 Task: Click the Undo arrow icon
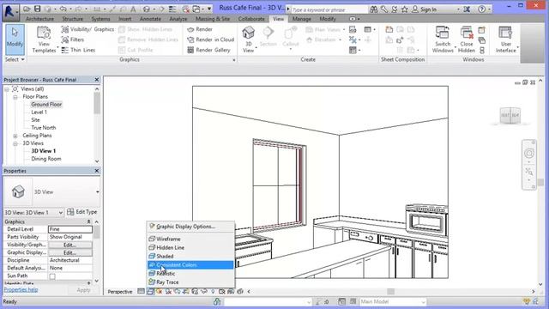(63, 9)
